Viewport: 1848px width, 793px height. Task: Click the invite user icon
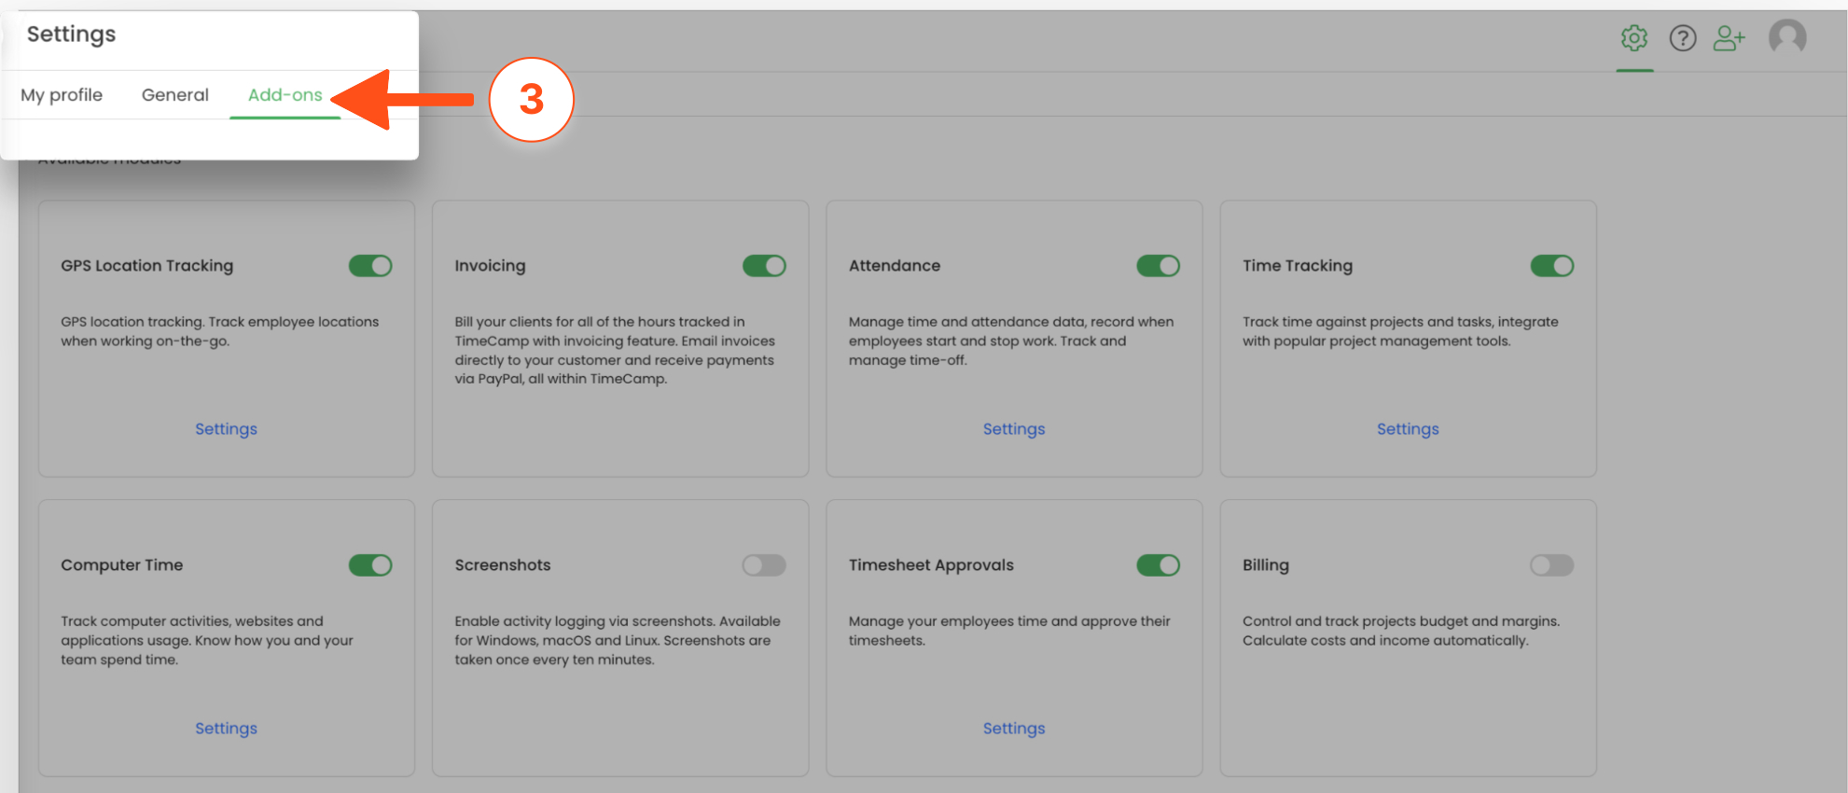click(1729, 38)
